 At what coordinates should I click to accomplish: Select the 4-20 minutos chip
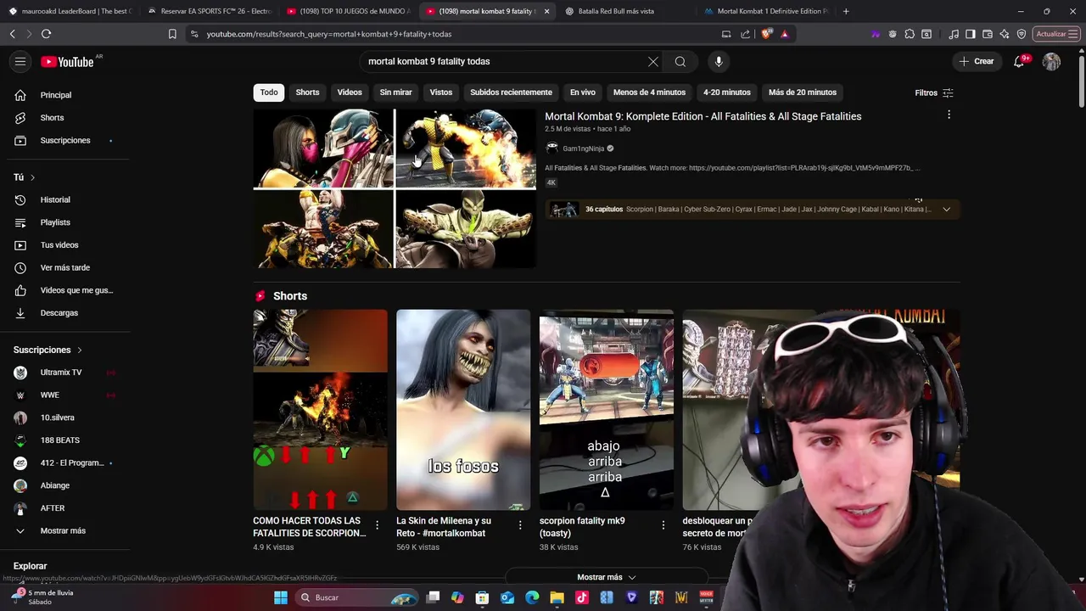(727, 92)
